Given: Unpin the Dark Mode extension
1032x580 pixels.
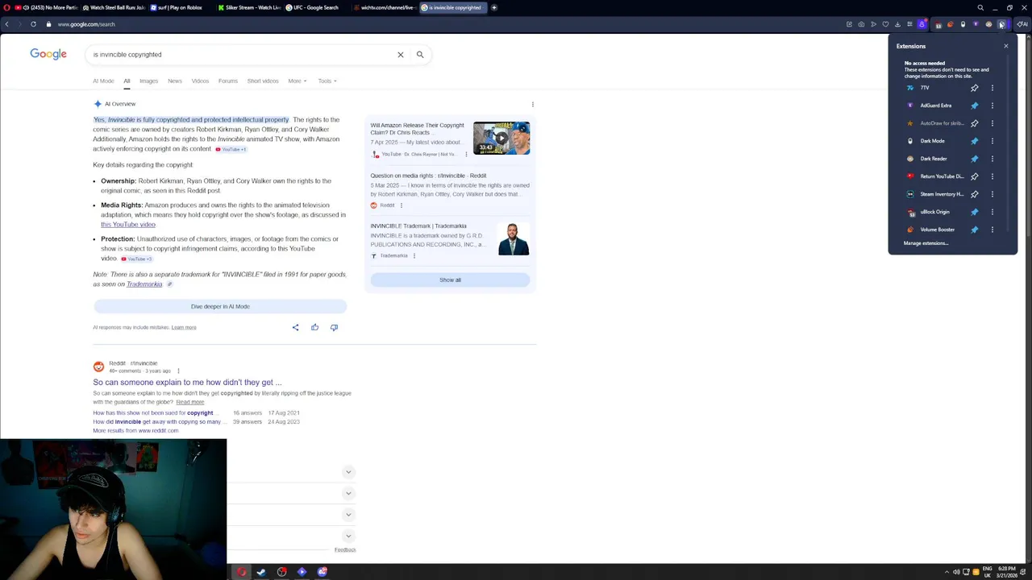Looking at the screenshot, I should (975, 141).
